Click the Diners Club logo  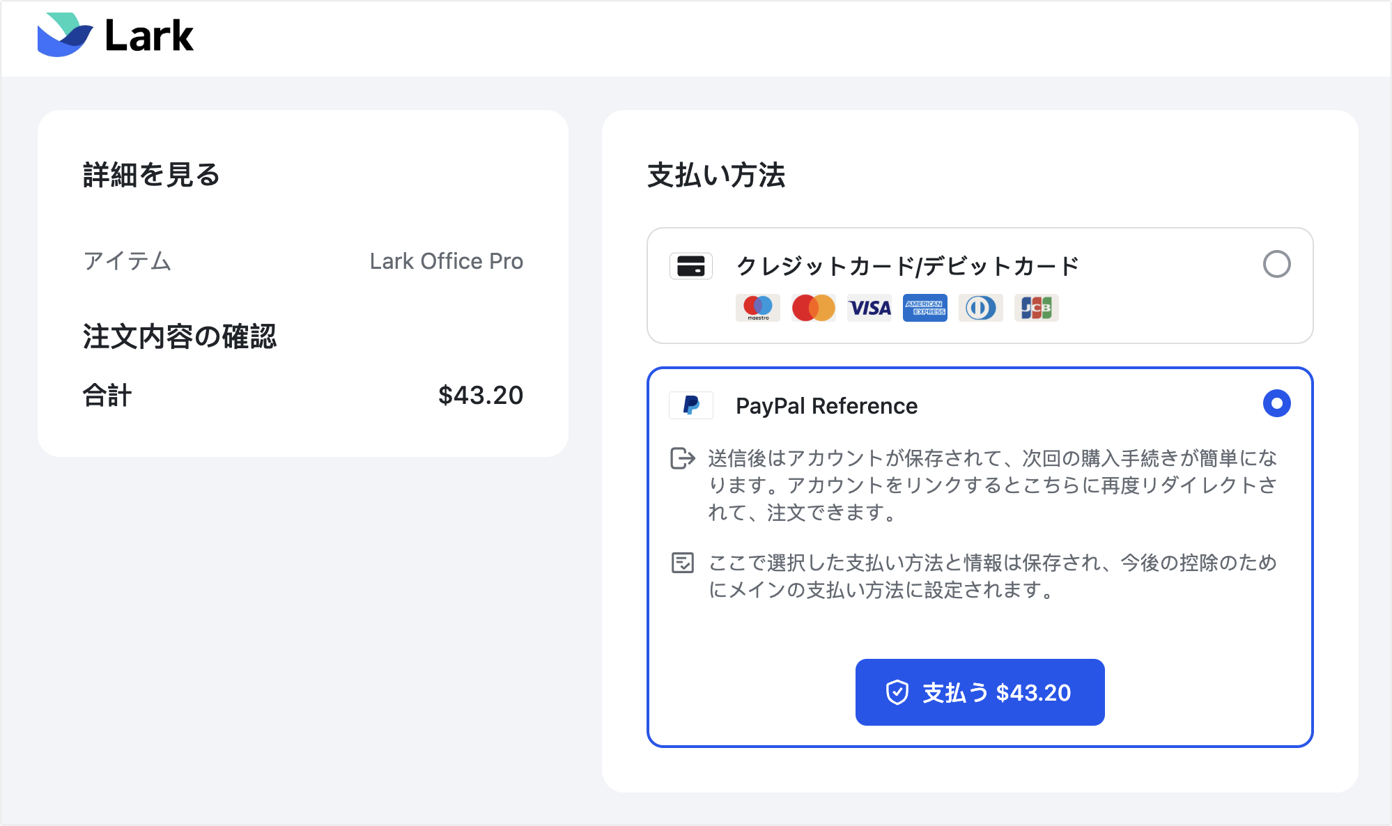pyautogui.click(x=981, y=308)
